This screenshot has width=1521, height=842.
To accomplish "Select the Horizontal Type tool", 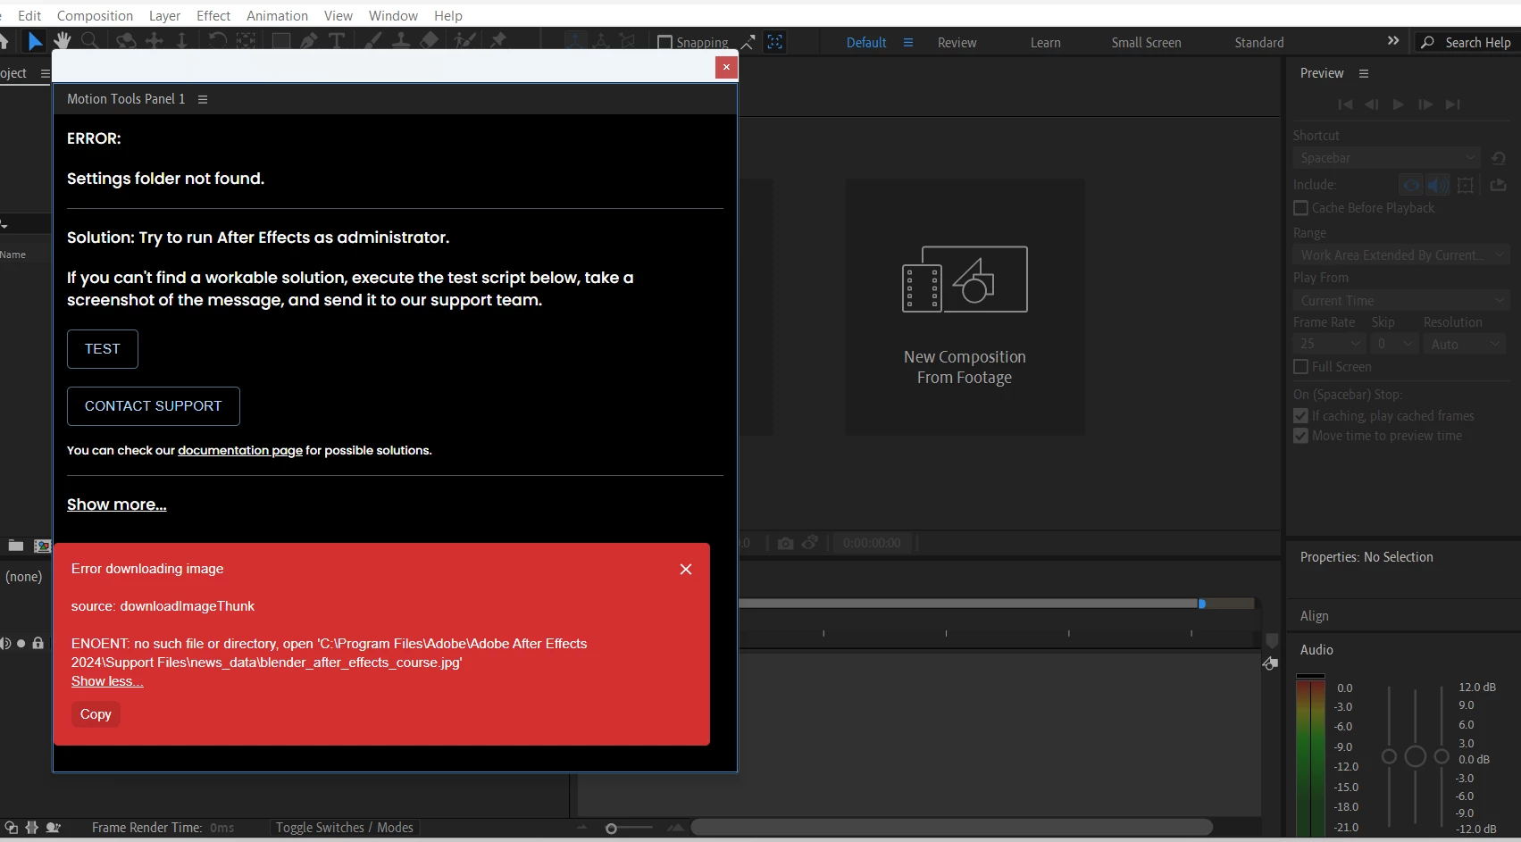I will coord(337,41).
